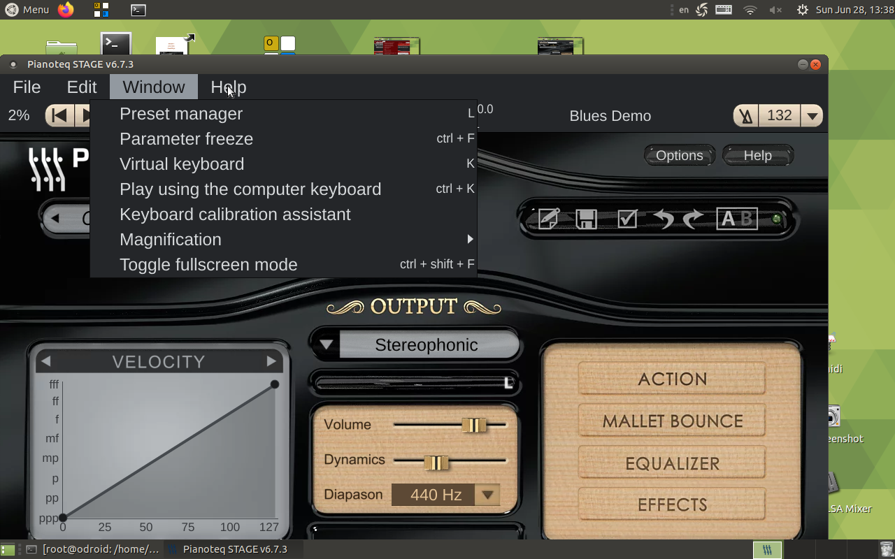This screenshot has width=895, height=559.
Task: Click the Blues Demo song title
Action: click(x=610, y=116)
